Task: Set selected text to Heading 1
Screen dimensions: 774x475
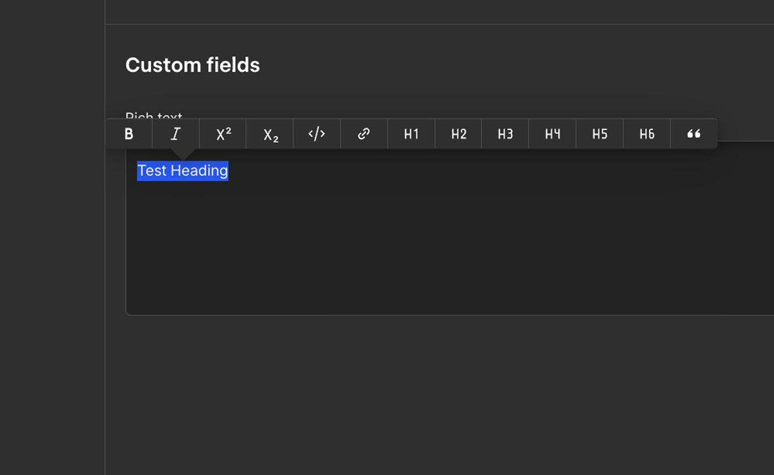Action: point(411,133)
